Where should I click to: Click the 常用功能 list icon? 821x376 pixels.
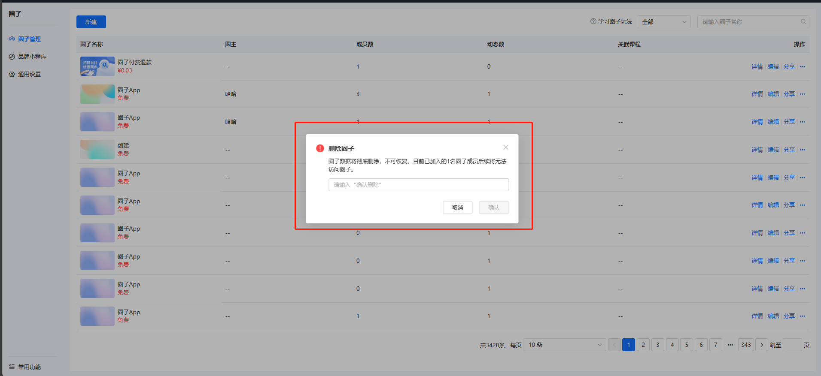pyautogui.click(x=12, y=367)
